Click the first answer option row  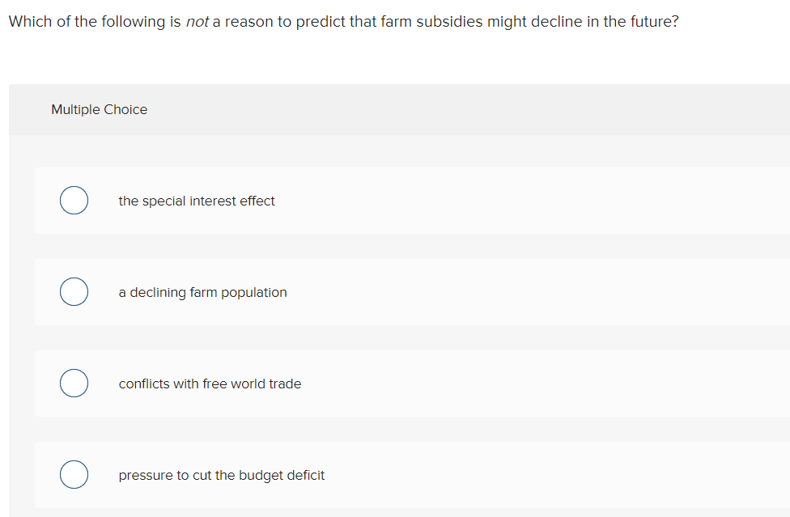(324, 200)
